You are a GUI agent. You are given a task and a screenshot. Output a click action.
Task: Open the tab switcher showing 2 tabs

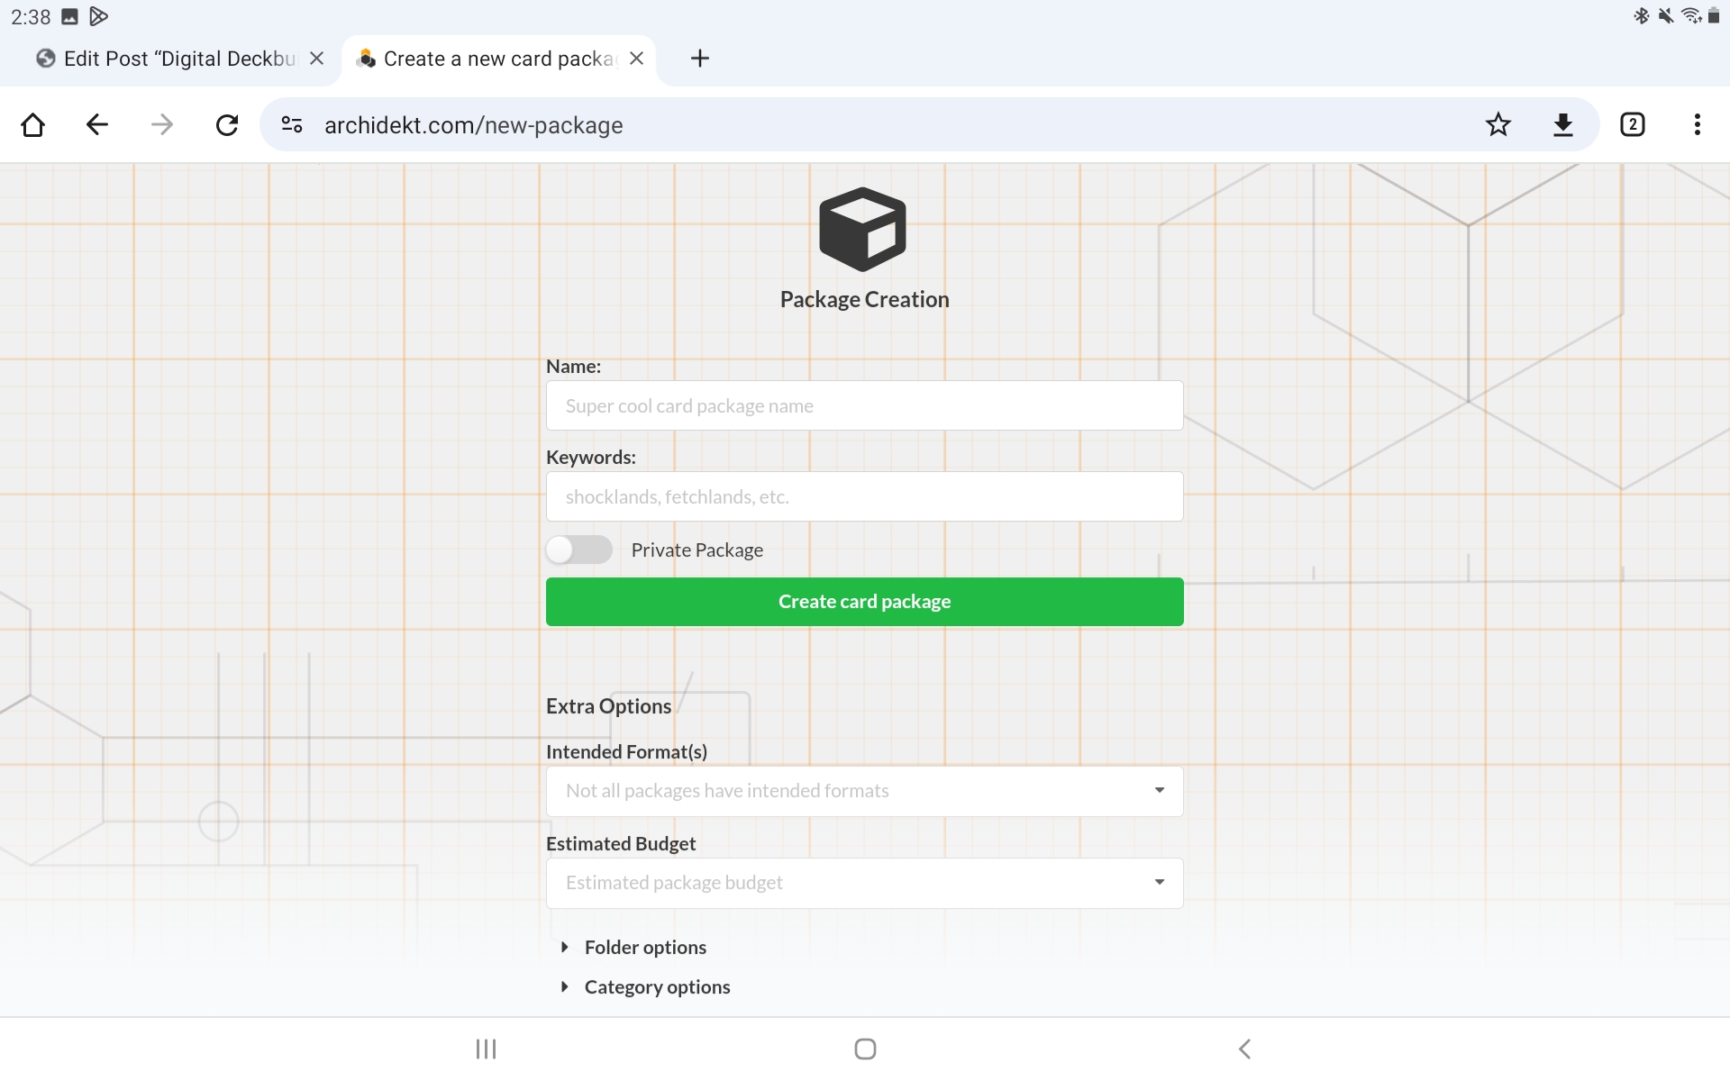tap(1632, 124)
